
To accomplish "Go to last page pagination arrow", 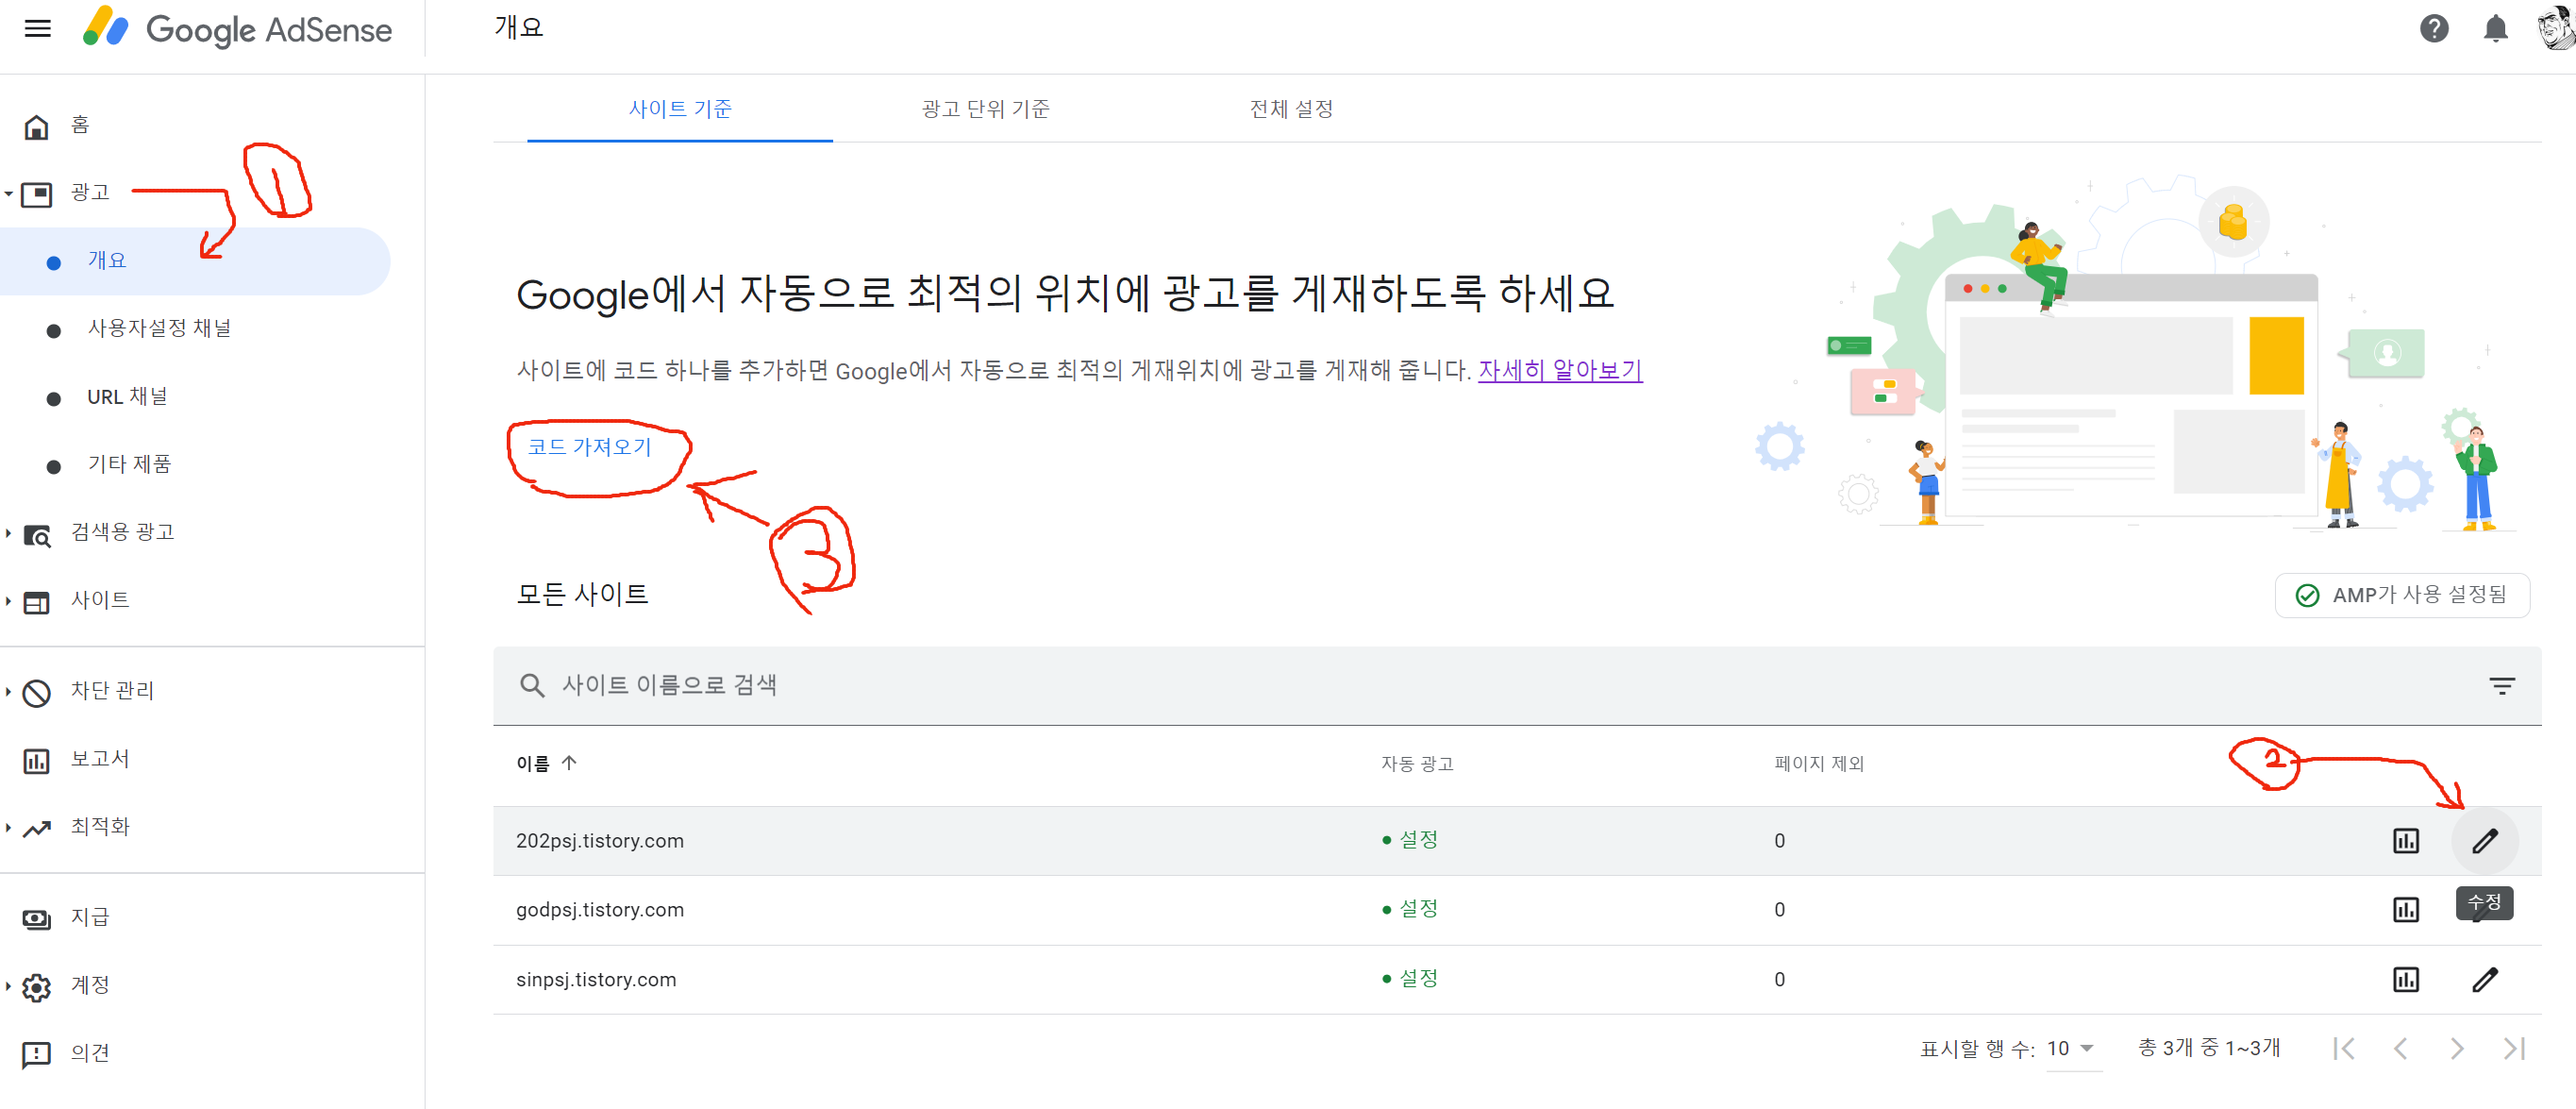I will pos(2514,1050).
